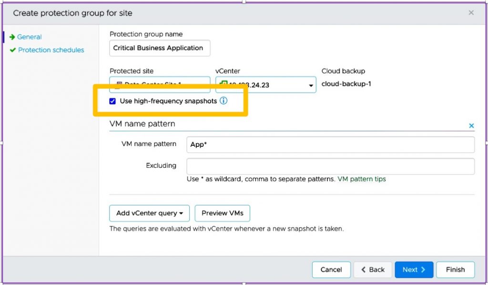Image resolution: width=488 pixels, height=285 pixels.
Task: Focus the Protection group name field
Action: point(160,48)
